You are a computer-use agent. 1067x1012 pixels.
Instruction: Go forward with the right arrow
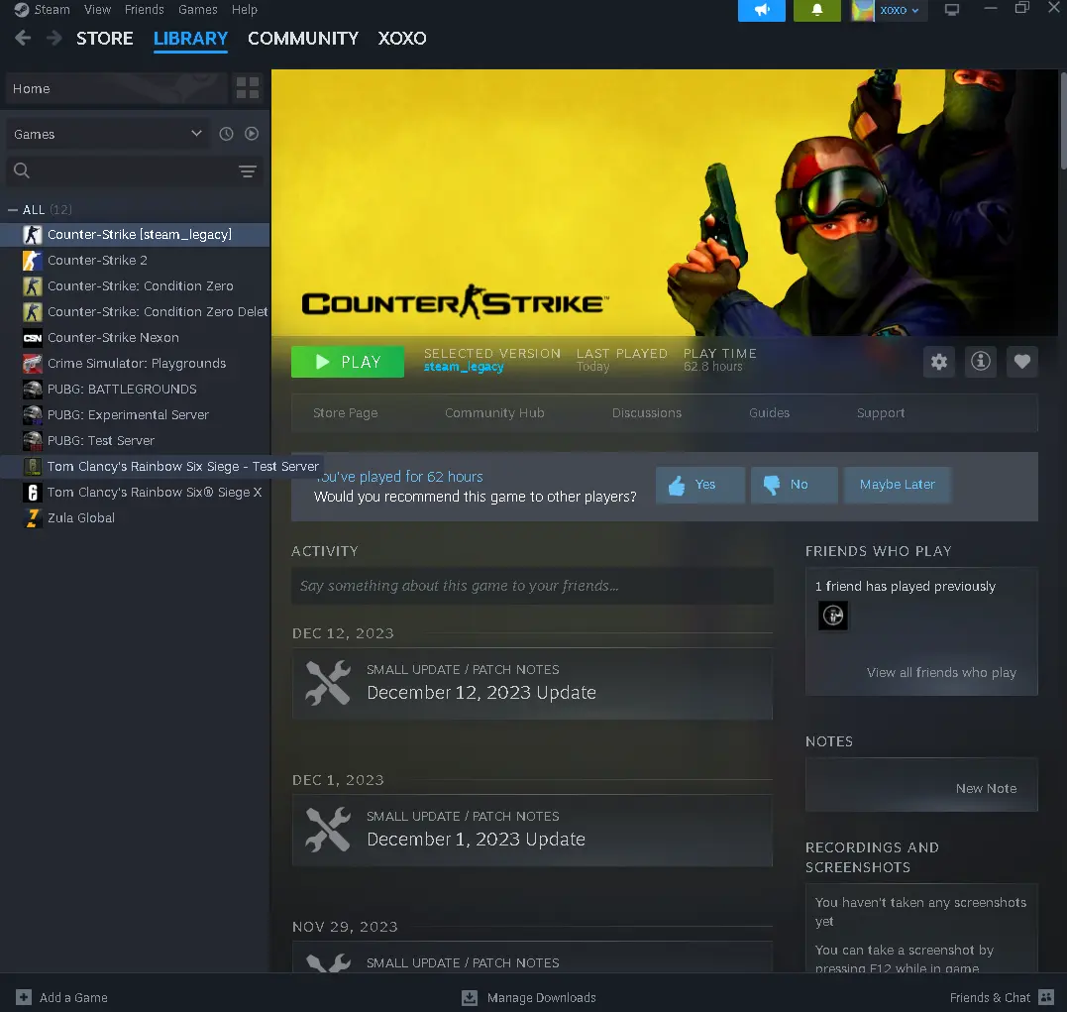[x=53, y=38]
